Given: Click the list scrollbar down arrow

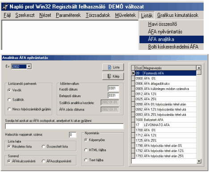Looking at the screenshot, I should click(199, 161).
